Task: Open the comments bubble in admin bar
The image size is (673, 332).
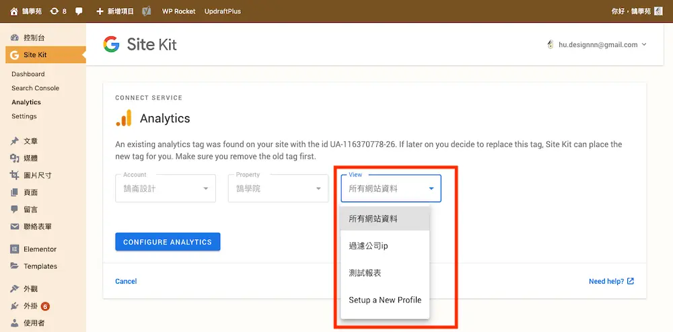Action: (x=79, y=11)
